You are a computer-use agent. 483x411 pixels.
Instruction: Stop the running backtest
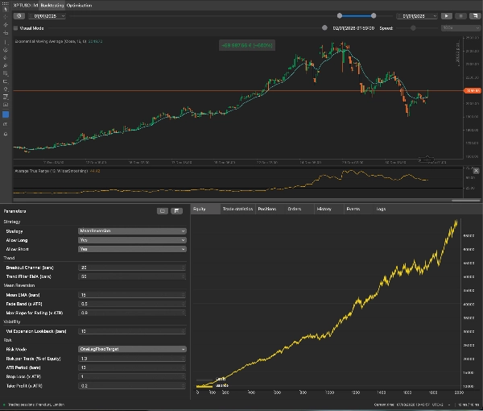click(460, 16)
